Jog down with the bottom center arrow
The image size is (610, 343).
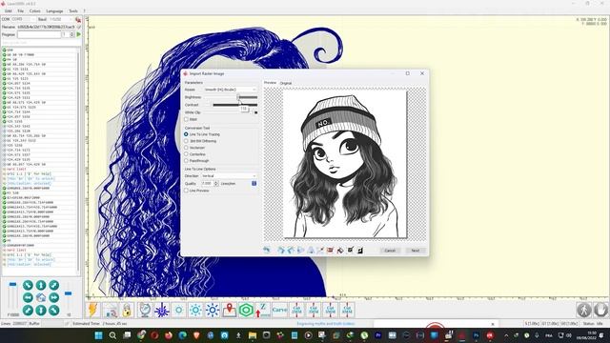point(41,311)
